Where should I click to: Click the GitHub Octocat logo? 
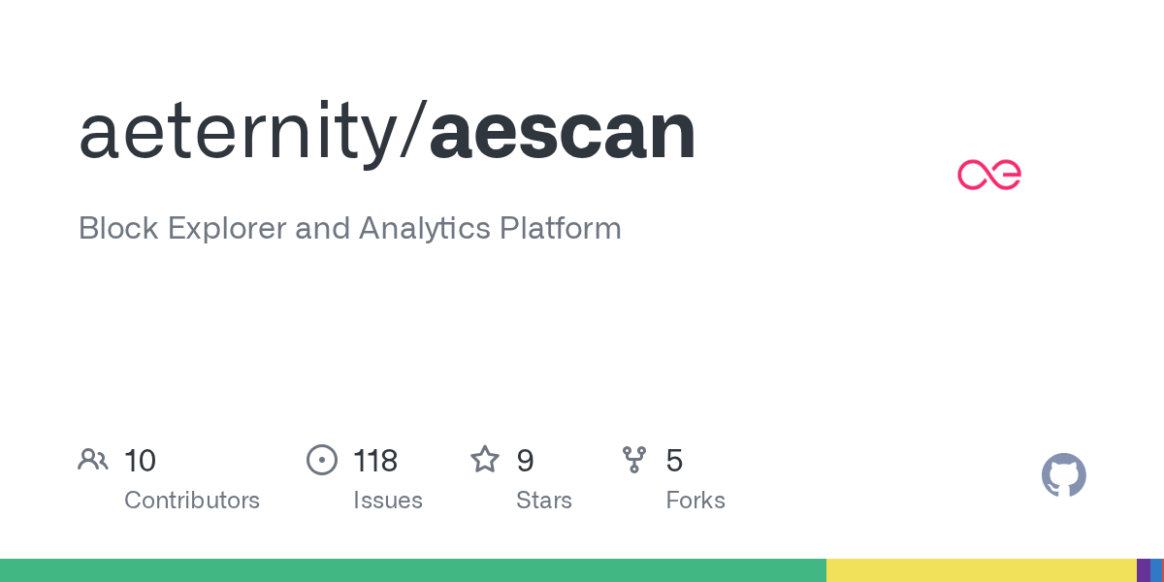[1063, 475]
